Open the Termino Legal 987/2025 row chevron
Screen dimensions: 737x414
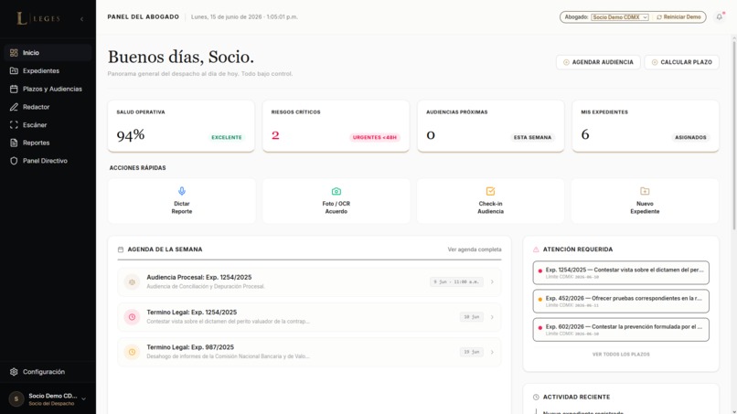point(492,352)
